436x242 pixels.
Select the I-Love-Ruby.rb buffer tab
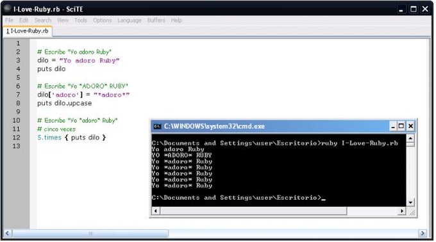click(28, 31)
